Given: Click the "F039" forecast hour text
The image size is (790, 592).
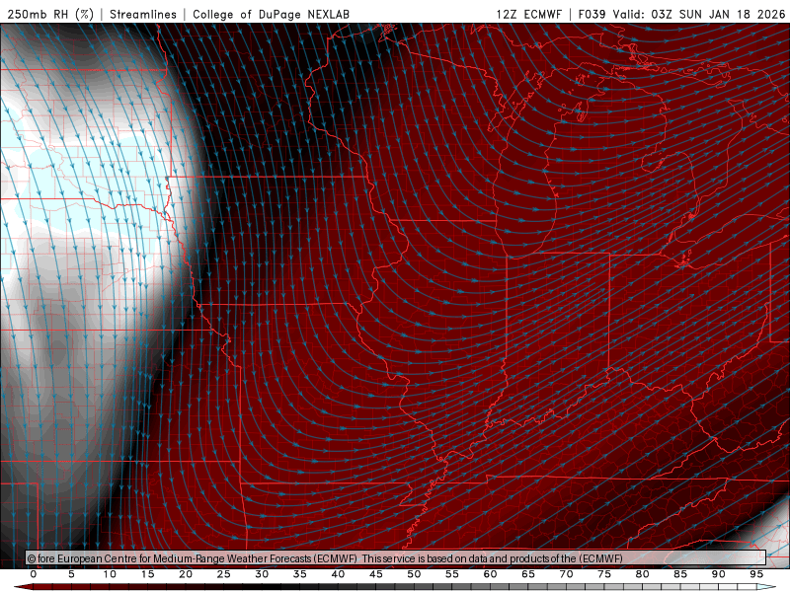Looking at the screenshot, I should 592,14.
